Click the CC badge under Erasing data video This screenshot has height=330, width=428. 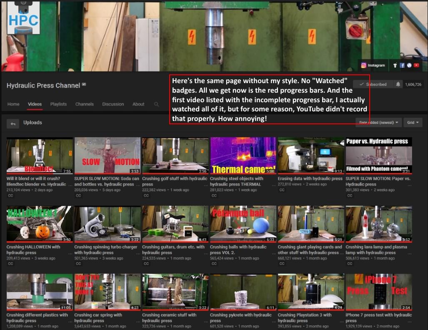pyautogui.click(x=282, y=190)
